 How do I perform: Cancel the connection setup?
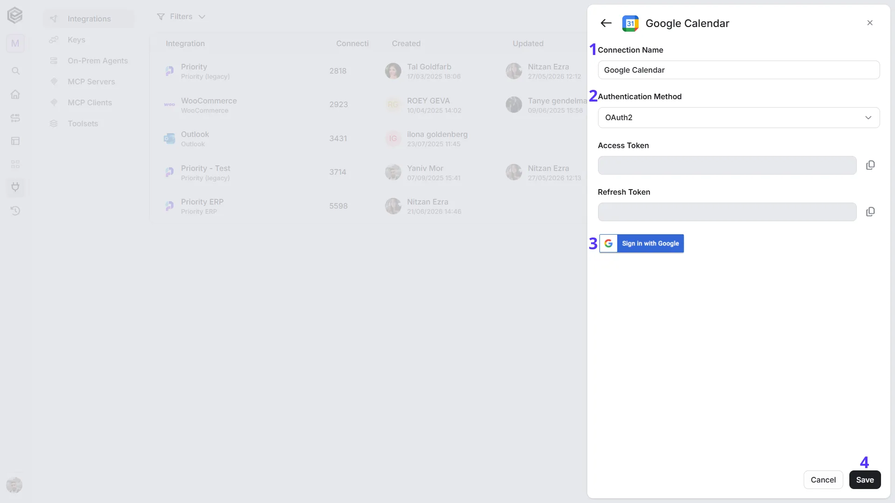(x=823, y=480)
